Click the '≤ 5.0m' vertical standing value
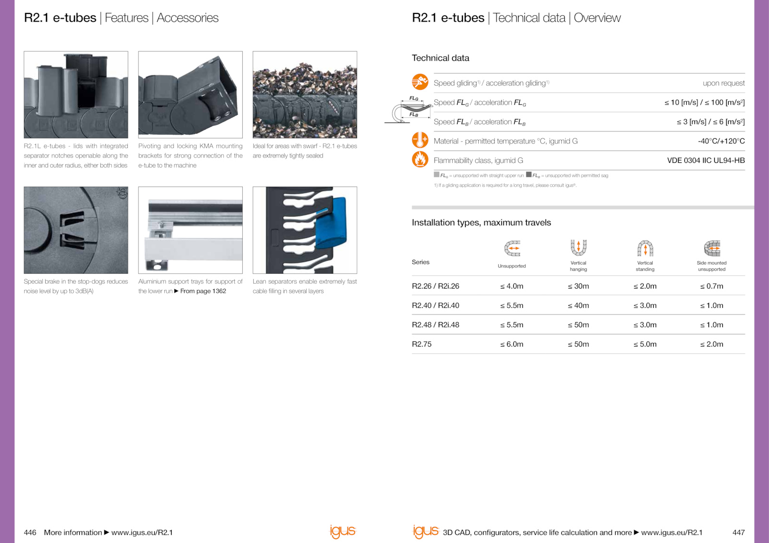The width and height of the screenshot is (769, 543). tap(645, 344)
